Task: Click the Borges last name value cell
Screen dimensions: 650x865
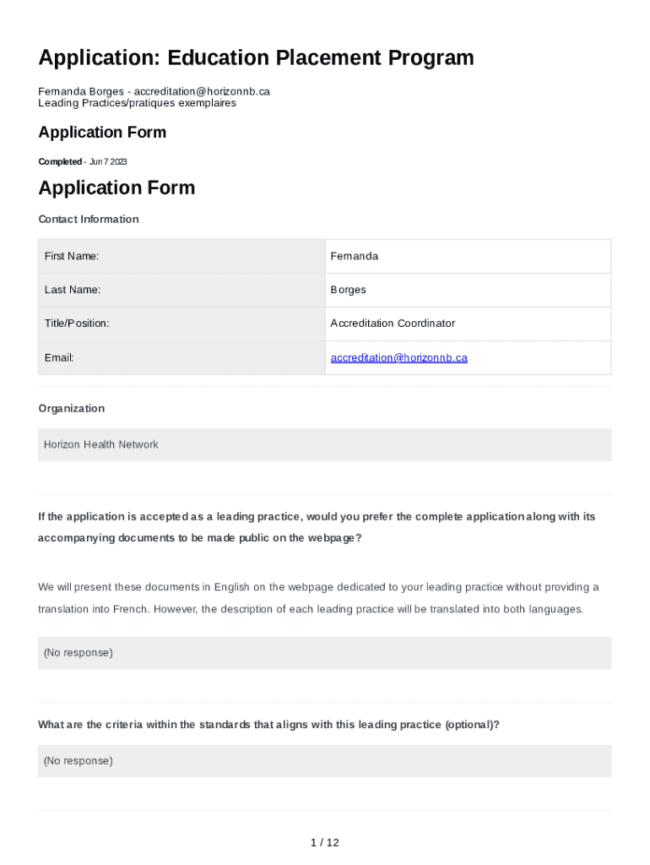Action: click(468, 290)
